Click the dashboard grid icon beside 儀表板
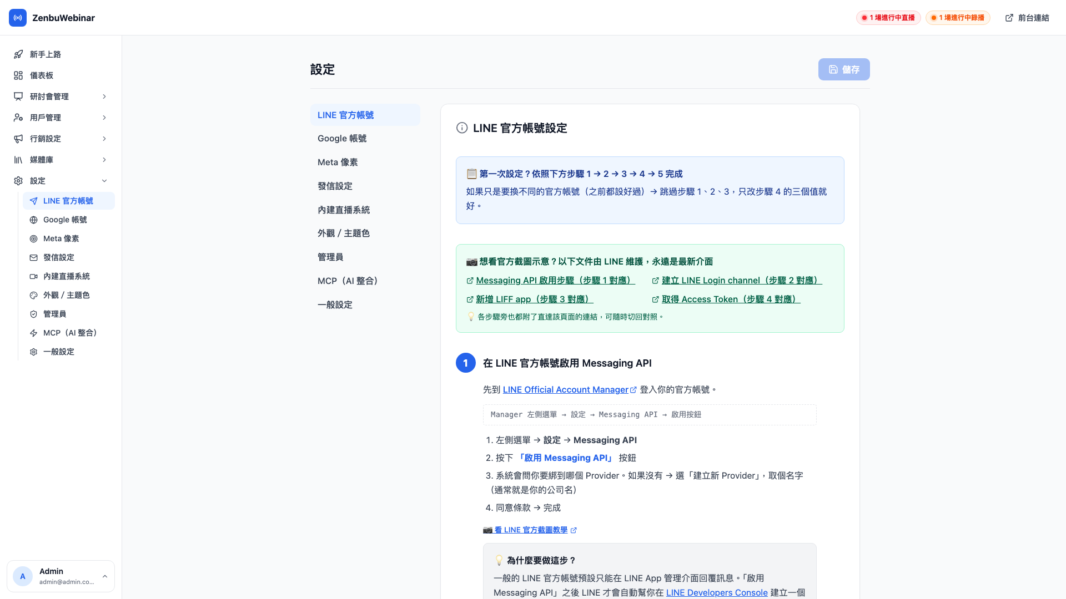 [x=18, y=75]
